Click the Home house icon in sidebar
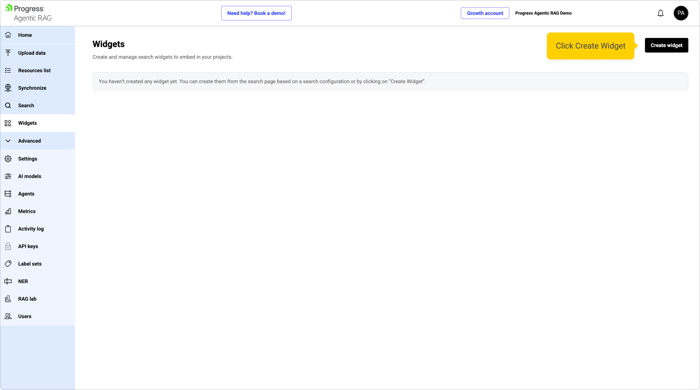The width and height of the screenshot is (700, 390). click(x=8, y=35)
